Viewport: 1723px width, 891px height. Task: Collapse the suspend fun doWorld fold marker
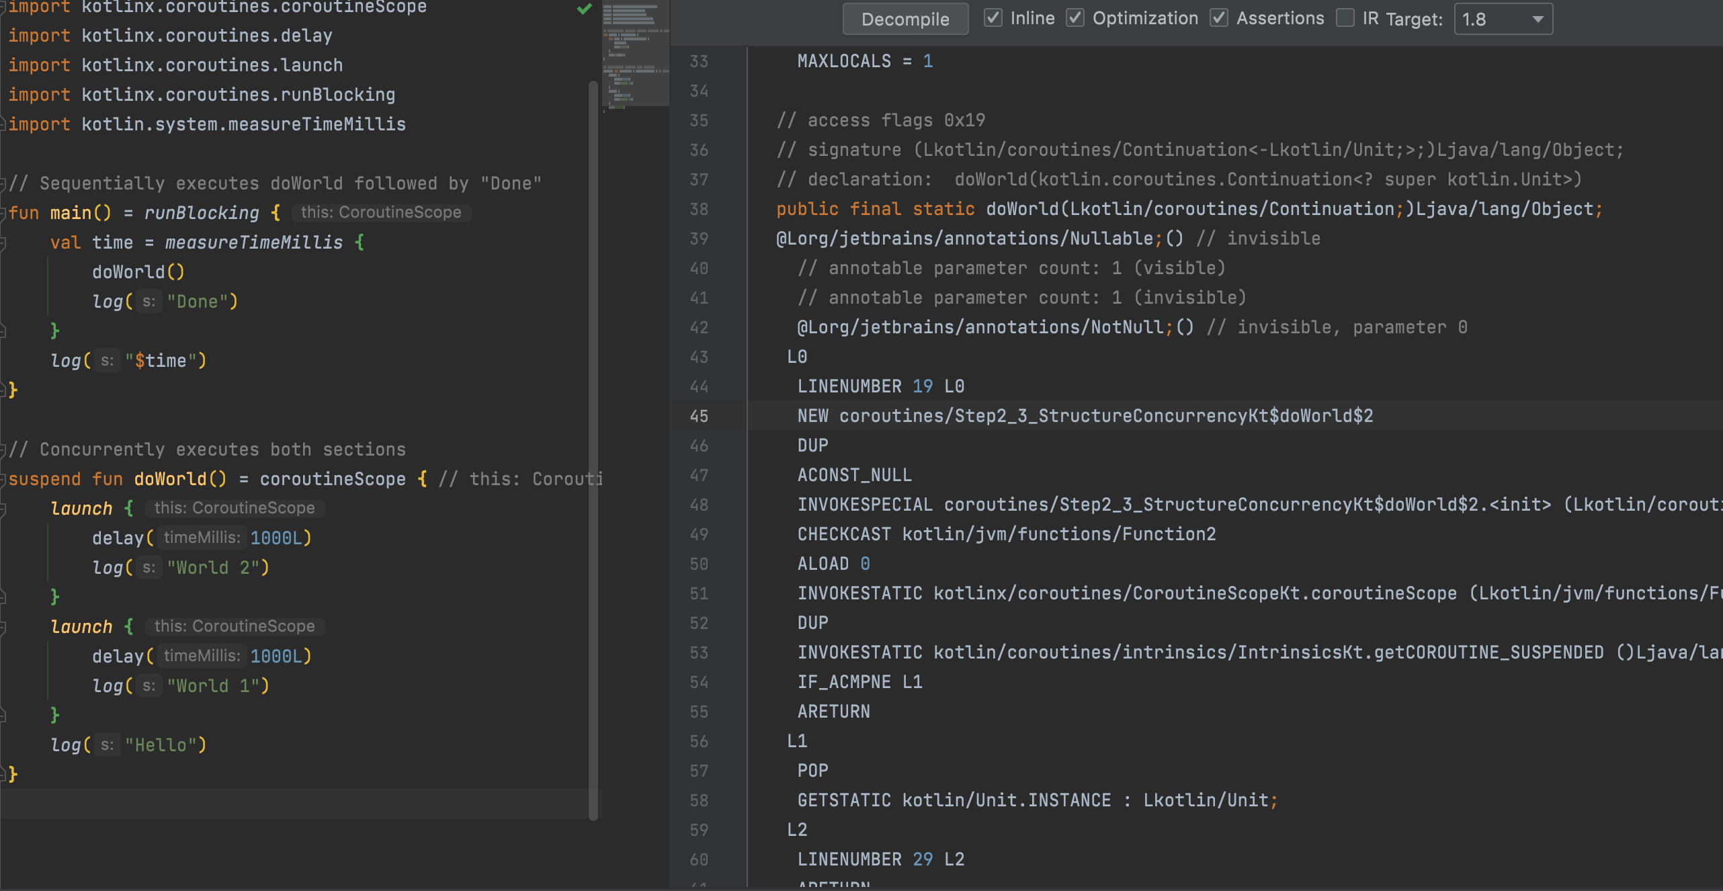tap(3, 479)
